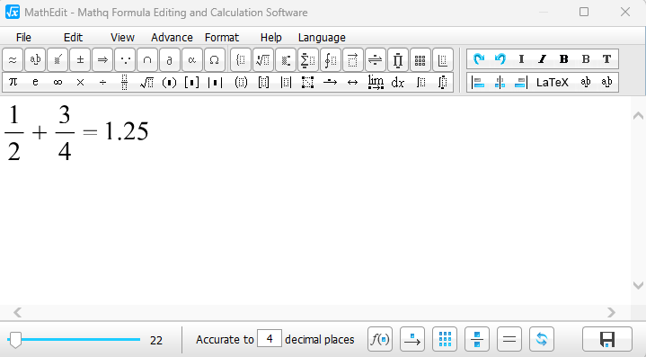The height and width of the screenshot is (357, 646).
Task: Click the blue grid matrix button at bottom
Action: click(445, 340)
